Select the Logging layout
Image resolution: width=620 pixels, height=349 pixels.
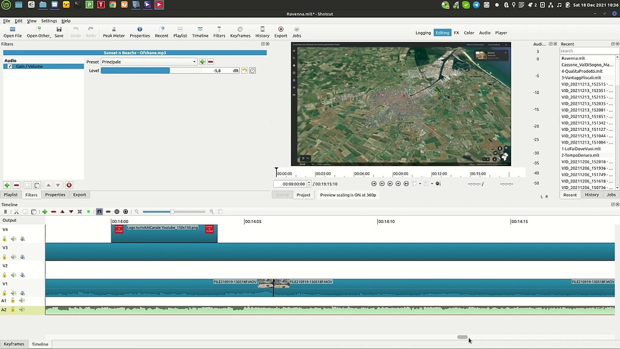[423, 33]
